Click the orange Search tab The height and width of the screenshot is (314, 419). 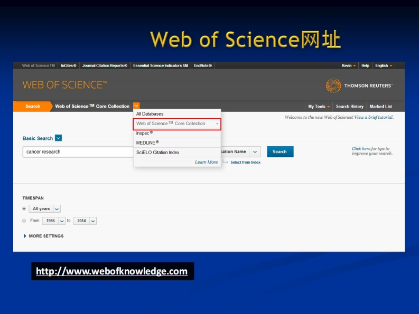tap(33, 106)
